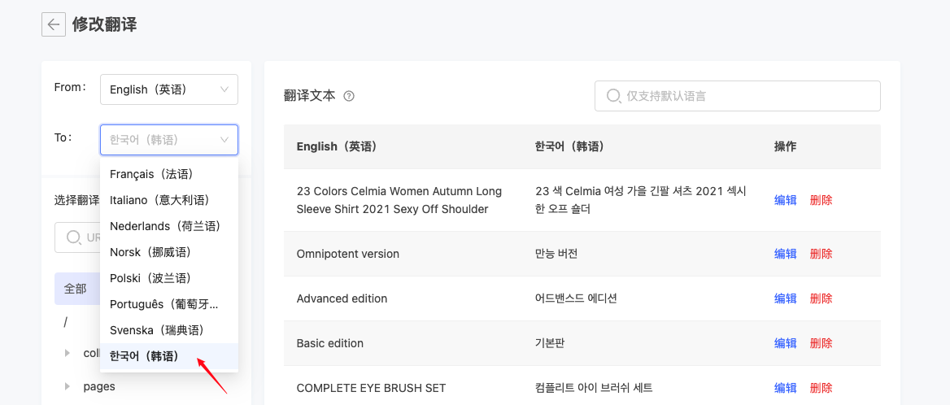Select 한국어（韩语） in the dropdown list
Viewport: 950px width, 405px height.
pos(144,356)
